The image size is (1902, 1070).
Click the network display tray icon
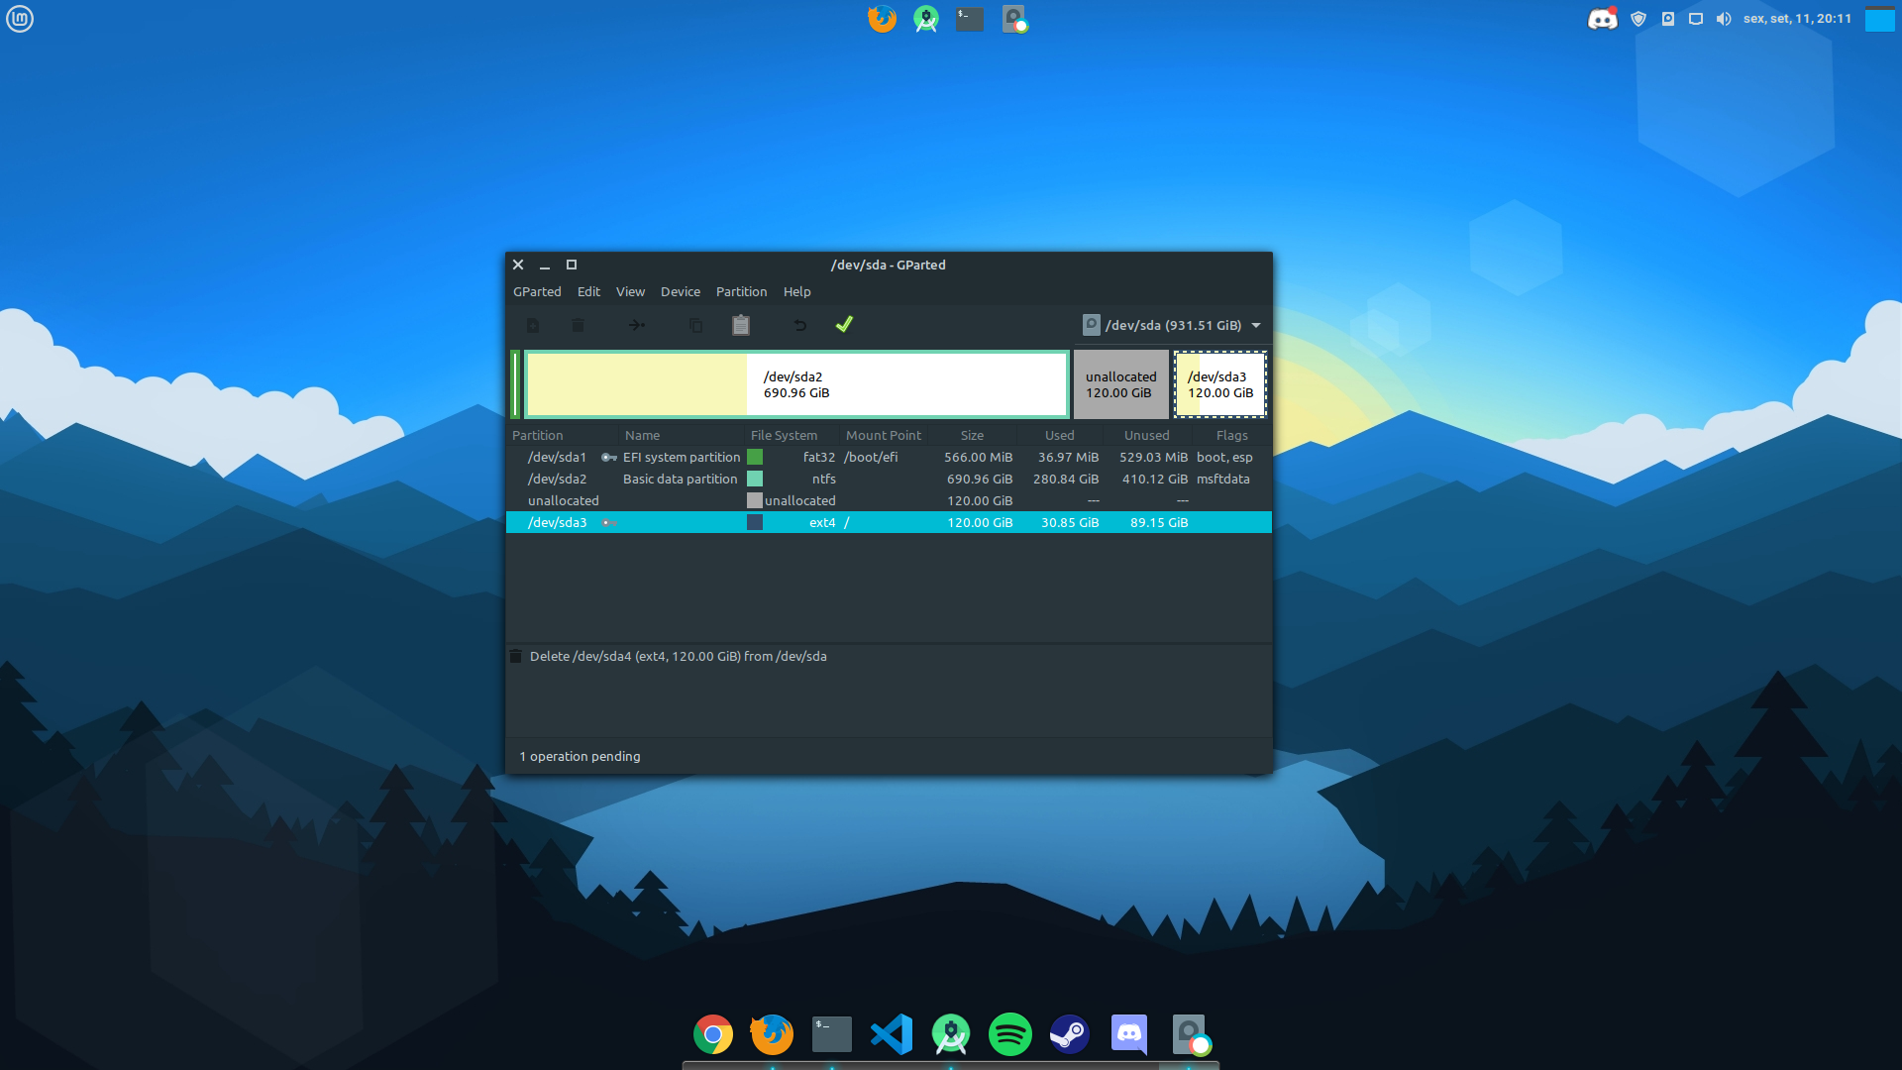(1696, 19)
